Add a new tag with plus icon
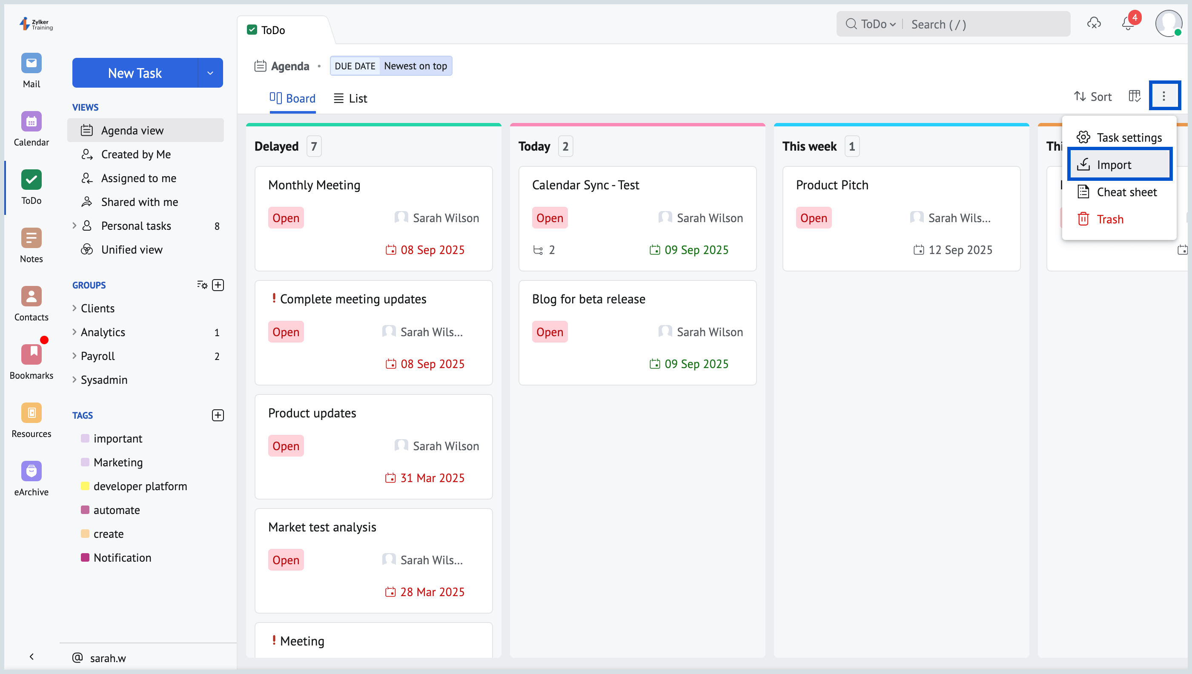The image size is (1192, 674). point(218,415)
